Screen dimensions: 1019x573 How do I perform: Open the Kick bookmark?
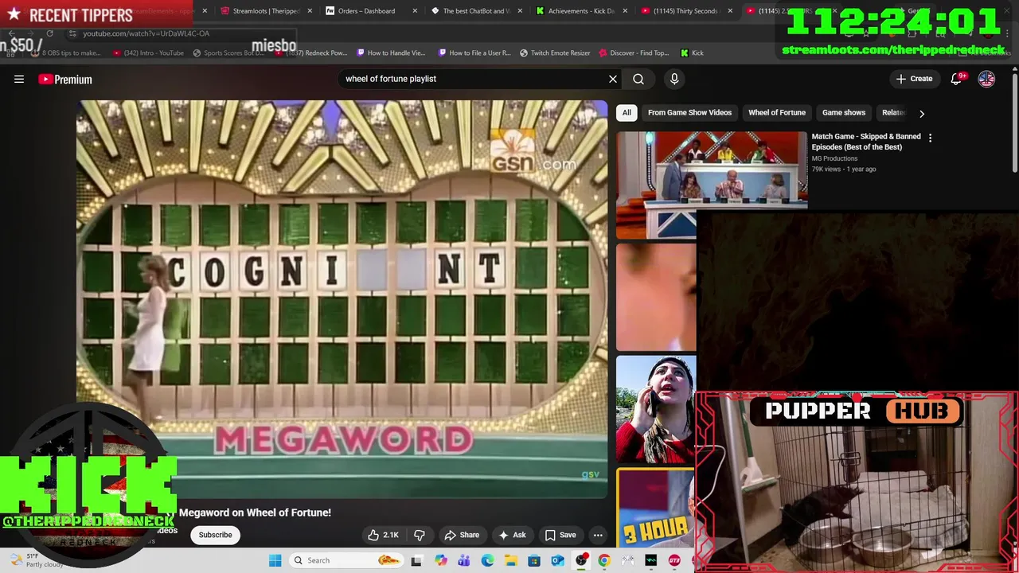(x=692, y=53)
